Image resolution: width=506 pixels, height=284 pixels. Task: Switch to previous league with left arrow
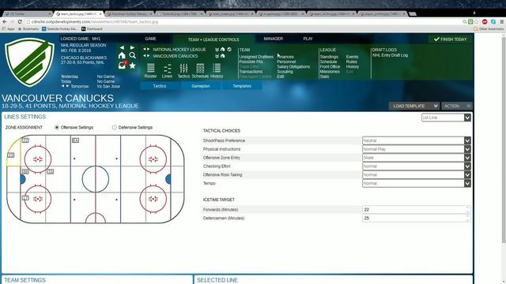point(145,49)
